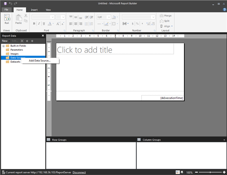
Task: Switch to the Insert ribbon tab
Action: tap(34, 10)
